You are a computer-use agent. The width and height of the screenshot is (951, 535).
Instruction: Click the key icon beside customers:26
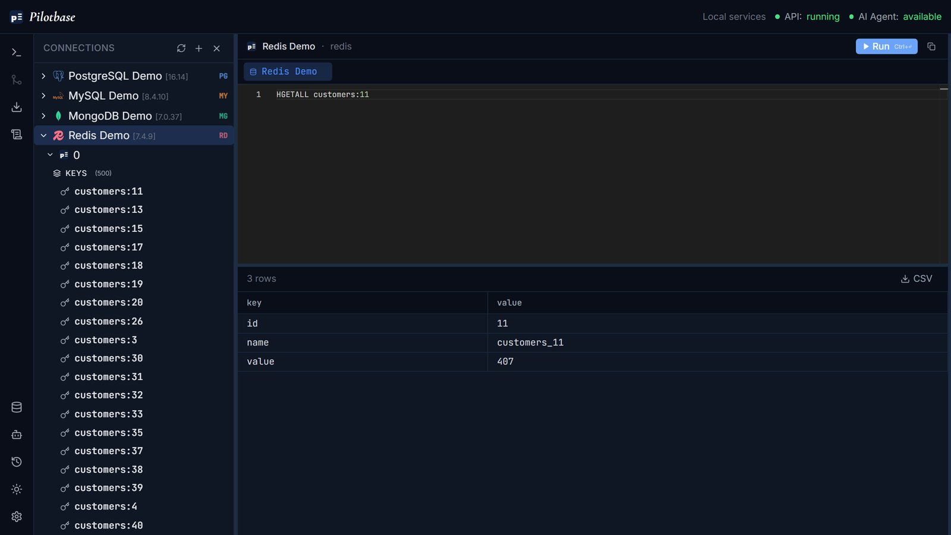pyautogui.click(x=65, y=322)
